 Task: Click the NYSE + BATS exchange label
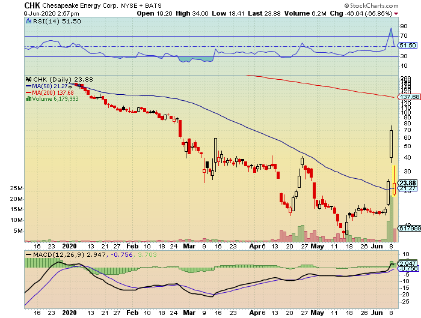[x=141, y=5]
